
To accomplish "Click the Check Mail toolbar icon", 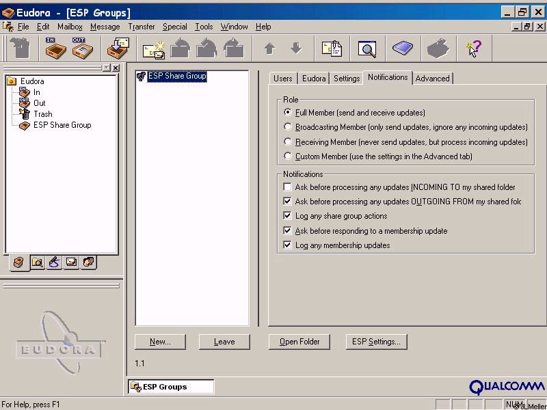I will [118, 48].
